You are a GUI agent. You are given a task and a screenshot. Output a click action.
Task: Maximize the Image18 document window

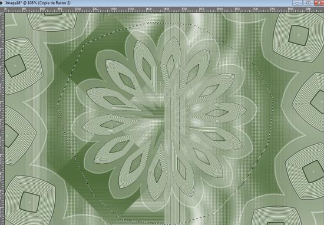click(308, 3)
